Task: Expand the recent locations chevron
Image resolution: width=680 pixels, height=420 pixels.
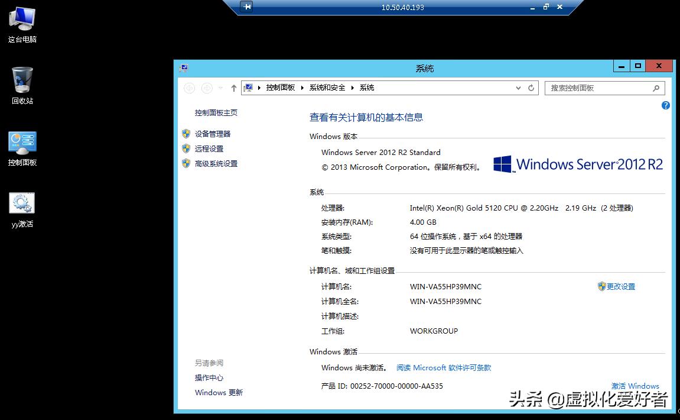Action: 221,88
